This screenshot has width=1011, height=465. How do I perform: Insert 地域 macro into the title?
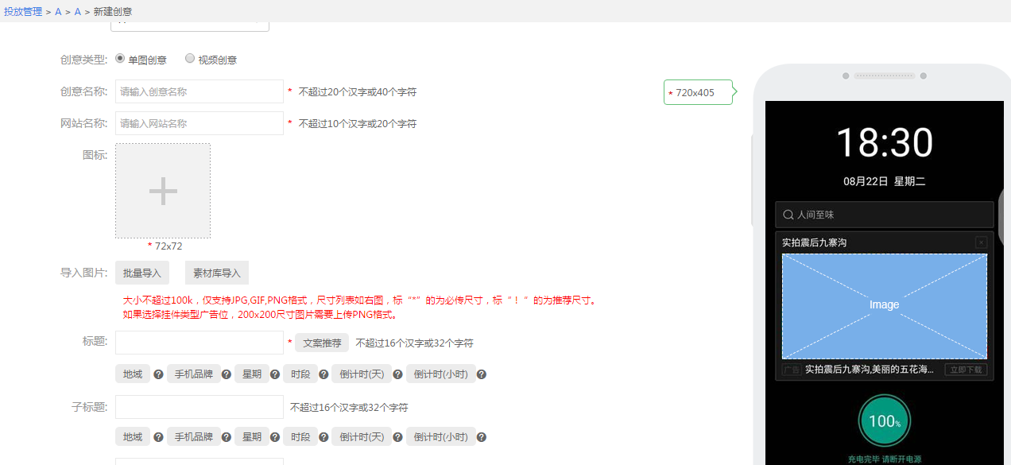(132, 374)
